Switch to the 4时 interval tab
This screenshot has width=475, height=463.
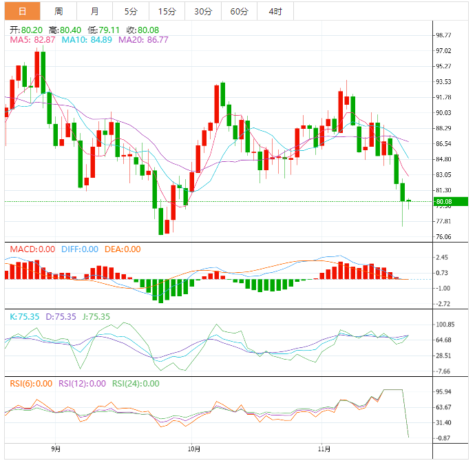(275, 11)
